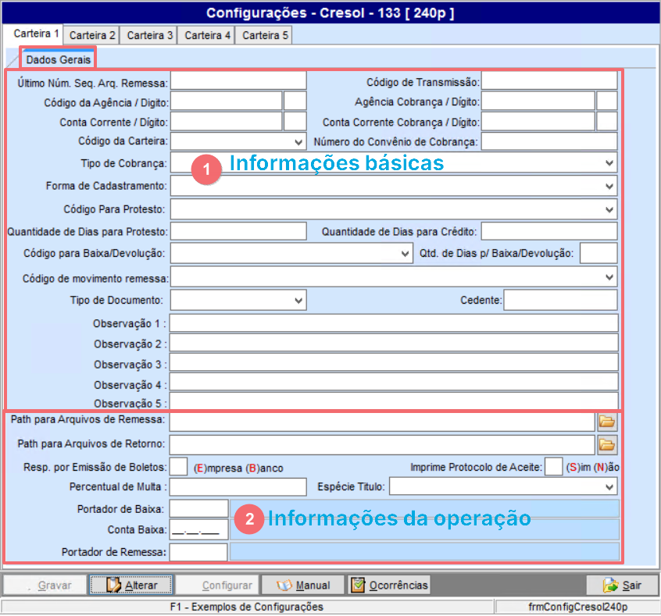661x616 pixels.
Task: Click Sair to exit
Action: pos(622,585)
